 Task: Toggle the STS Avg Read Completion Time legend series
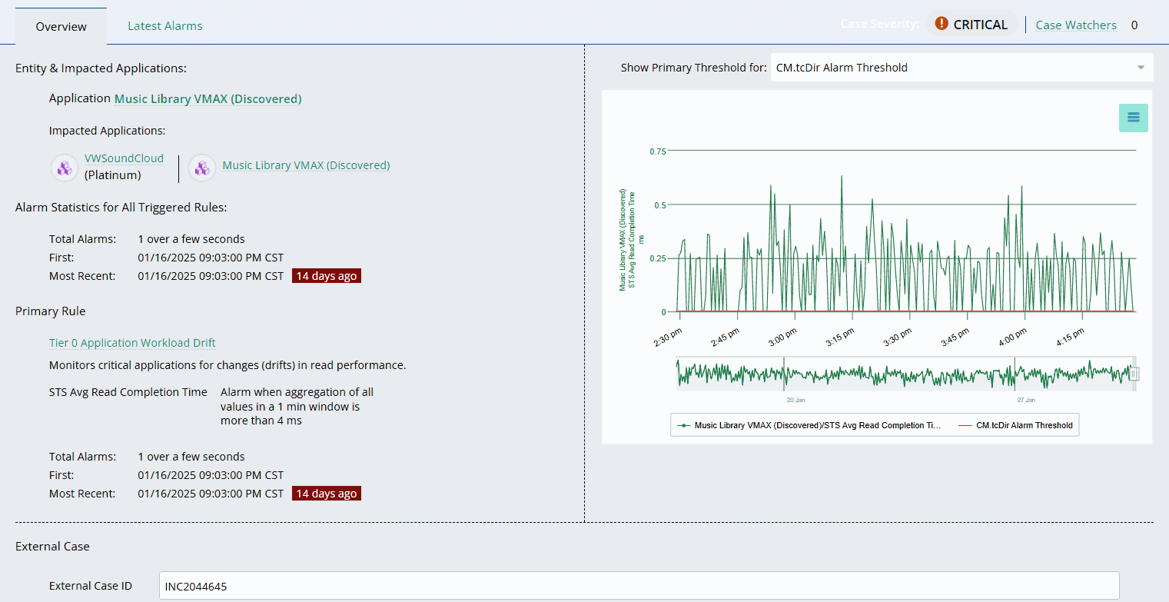click(x=809, y=425)
